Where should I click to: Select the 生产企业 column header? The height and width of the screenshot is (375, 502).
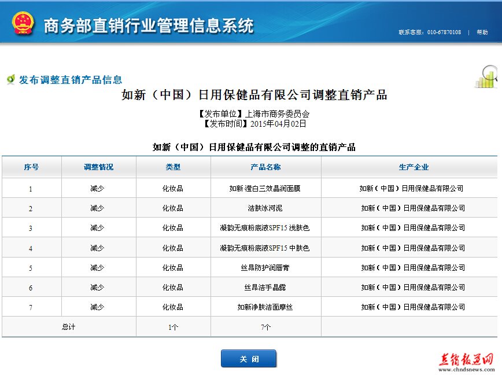pos(414,167)
